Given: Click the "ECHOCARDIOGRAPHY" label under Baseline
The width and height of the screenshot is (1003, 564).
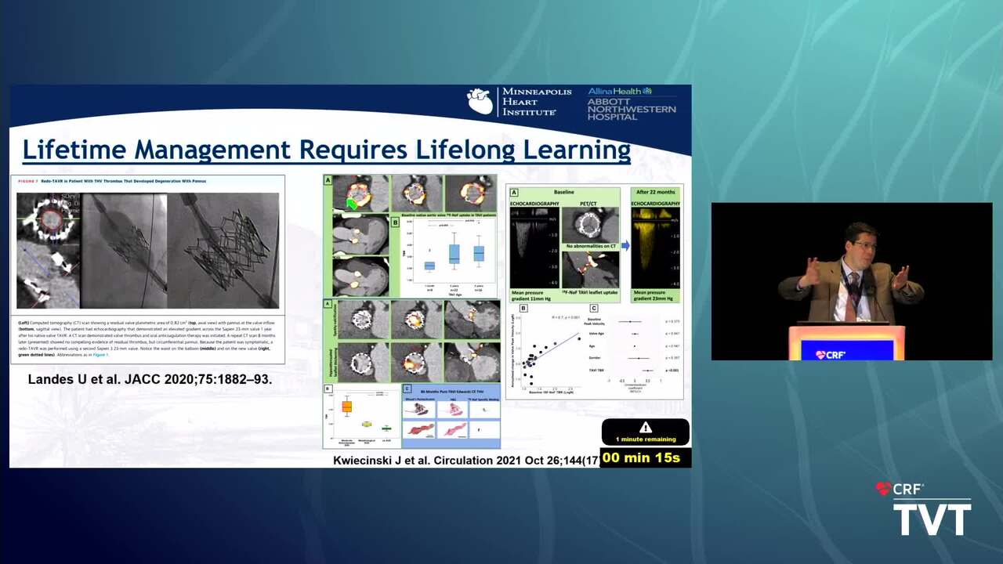Looking at the screenshot, I should point(534,203).
